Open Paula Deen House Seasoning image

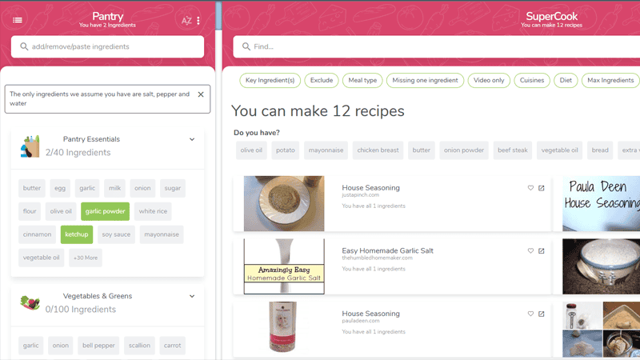pyautogui.click(x=602, y=203)
